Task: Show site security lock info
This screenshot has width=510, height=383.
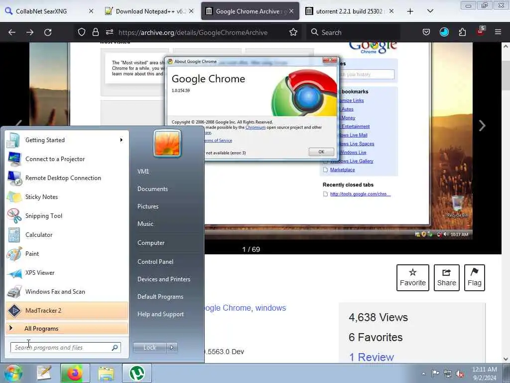Action: pos(95,32)
